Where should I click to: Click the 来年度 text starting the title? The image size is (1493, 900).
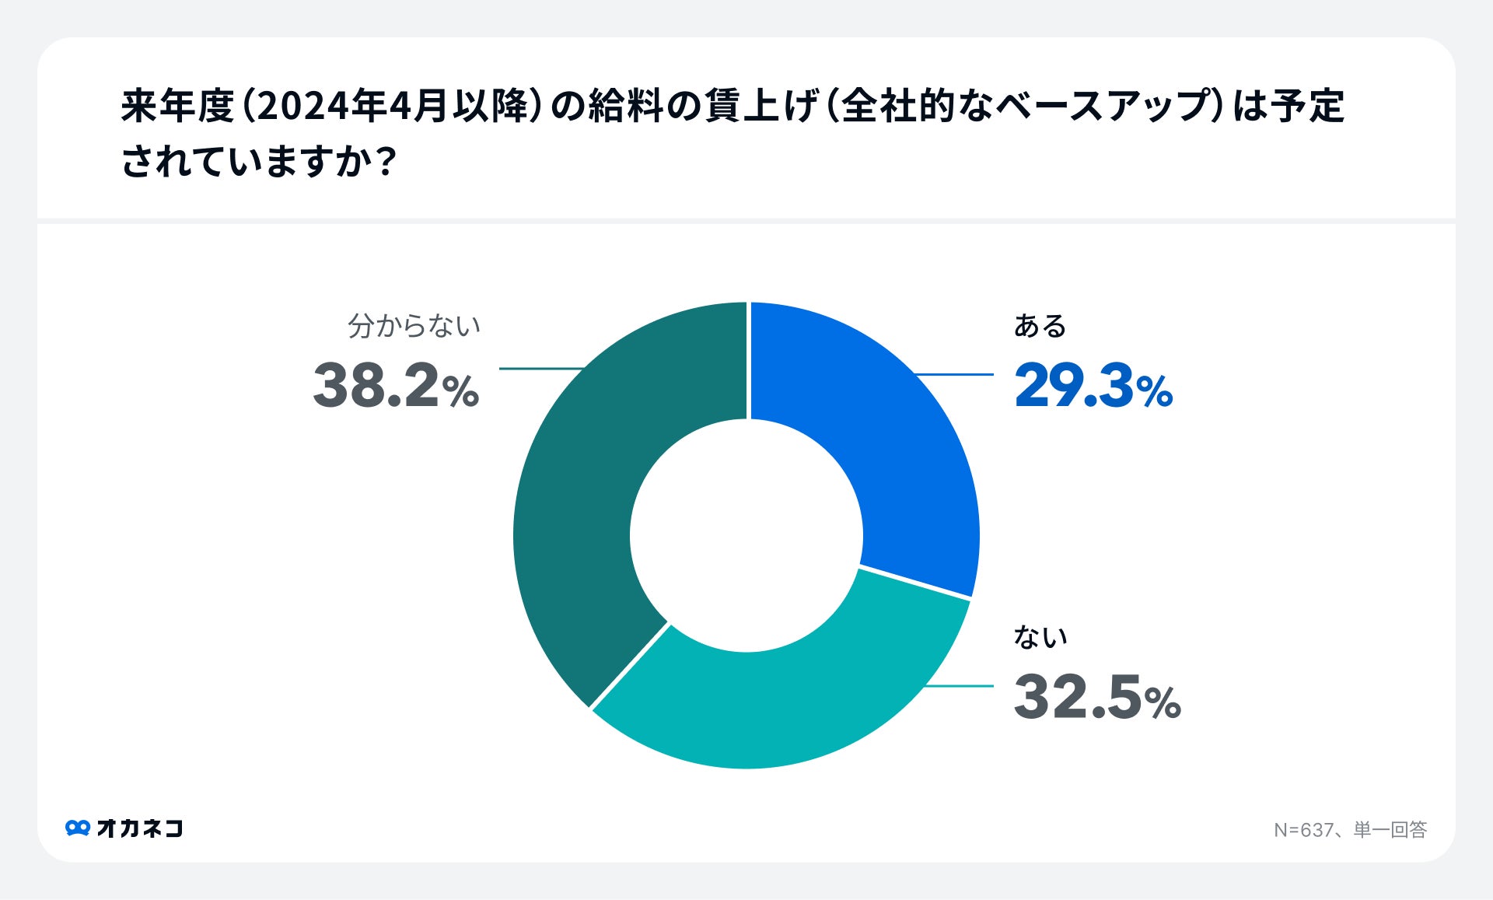click(177, 106)
